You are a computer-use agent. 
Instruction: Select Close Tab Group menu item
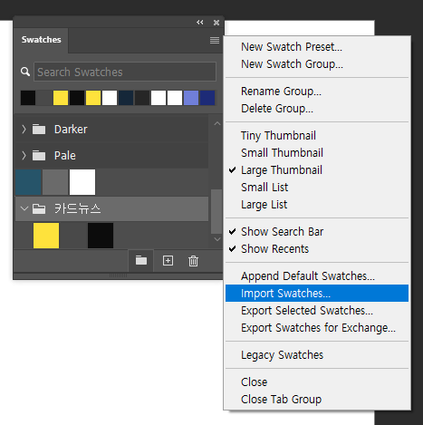281,400
